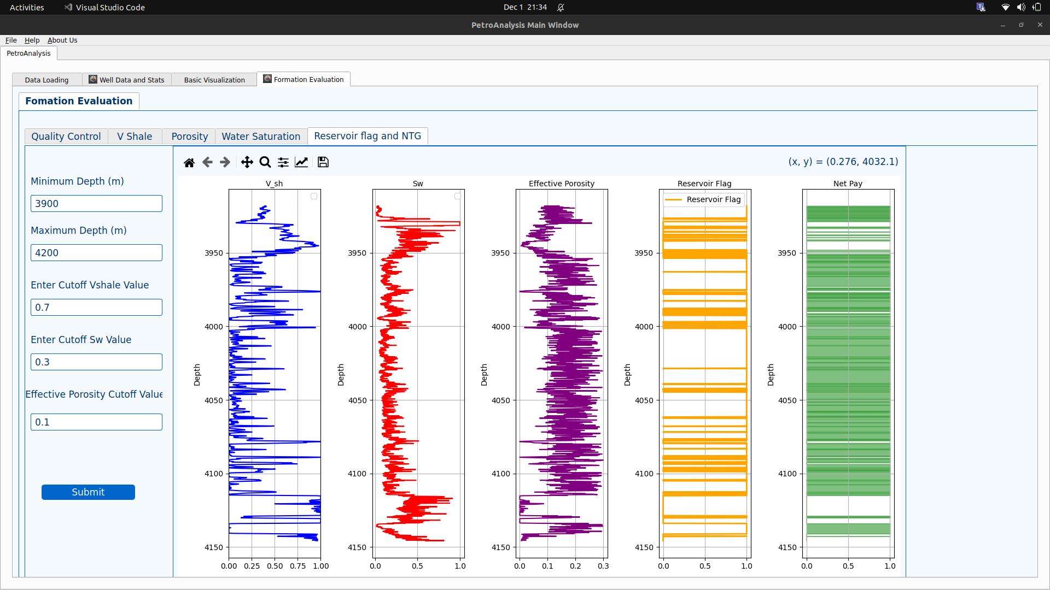Click the forward arrow navigation icon
Viewport: 1050px width, 590px height.
pos(225,162)
